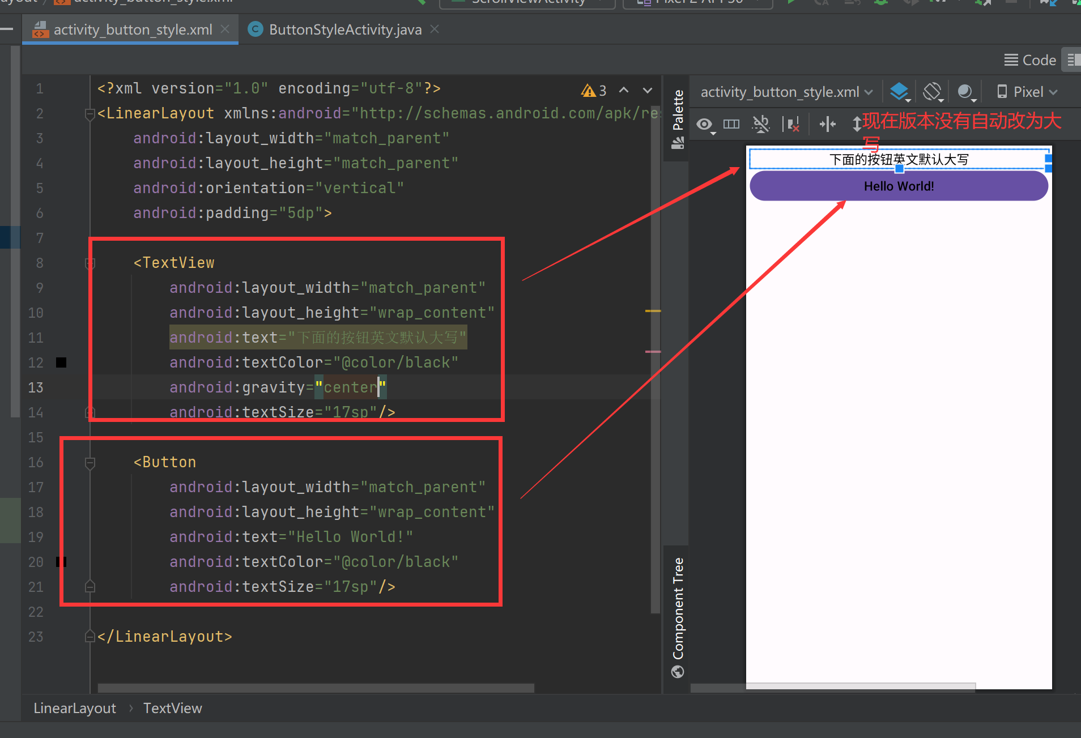Click the vertical expand arrows icon
The height and width of the screenshot is (738, 1081).
pos(857,124)
